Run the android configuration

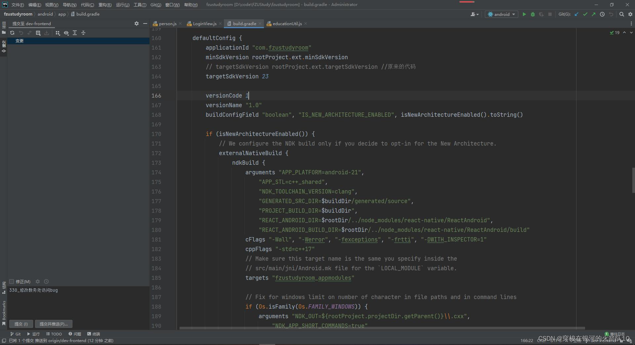524,14
